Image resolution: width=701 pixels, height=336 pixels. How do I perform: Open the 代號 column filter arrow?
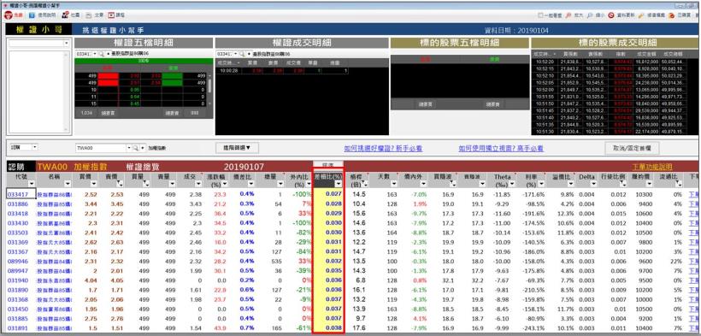[x=32, y=184]
